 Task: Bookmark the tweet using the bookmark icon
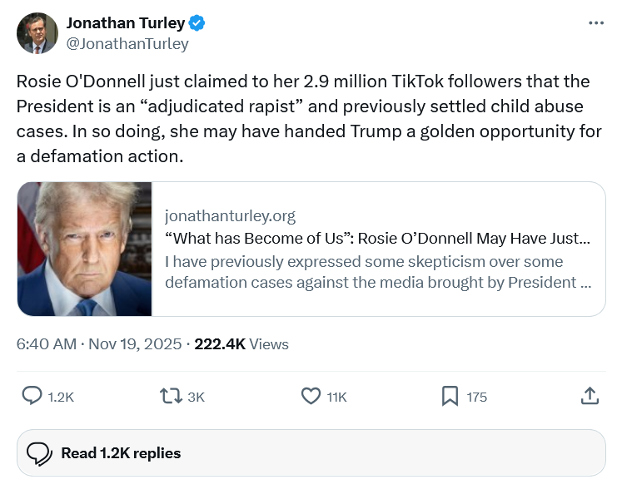coord(450,397)
